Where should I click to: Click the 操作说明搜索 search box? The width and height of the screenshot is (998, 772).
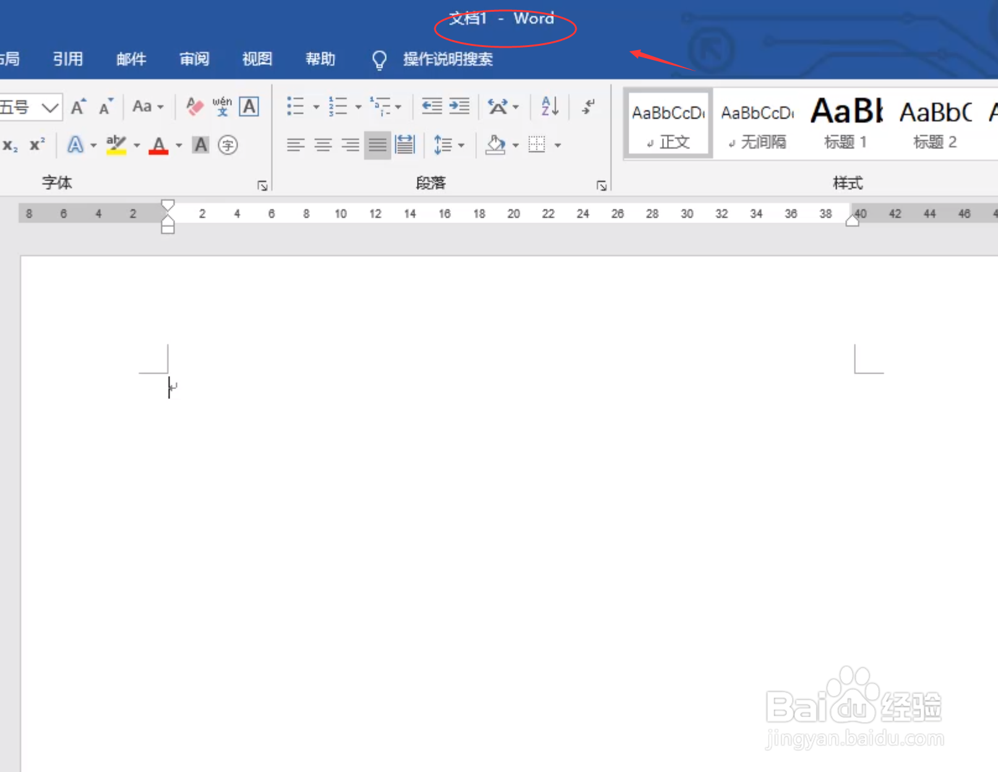click(448, 59)
